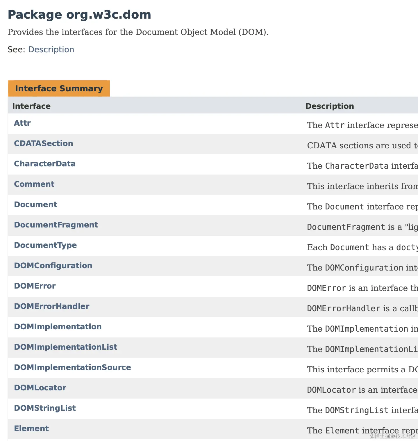418x441 pixels.
Task: Select the Interface Summary tab
Action: [59, 88]
